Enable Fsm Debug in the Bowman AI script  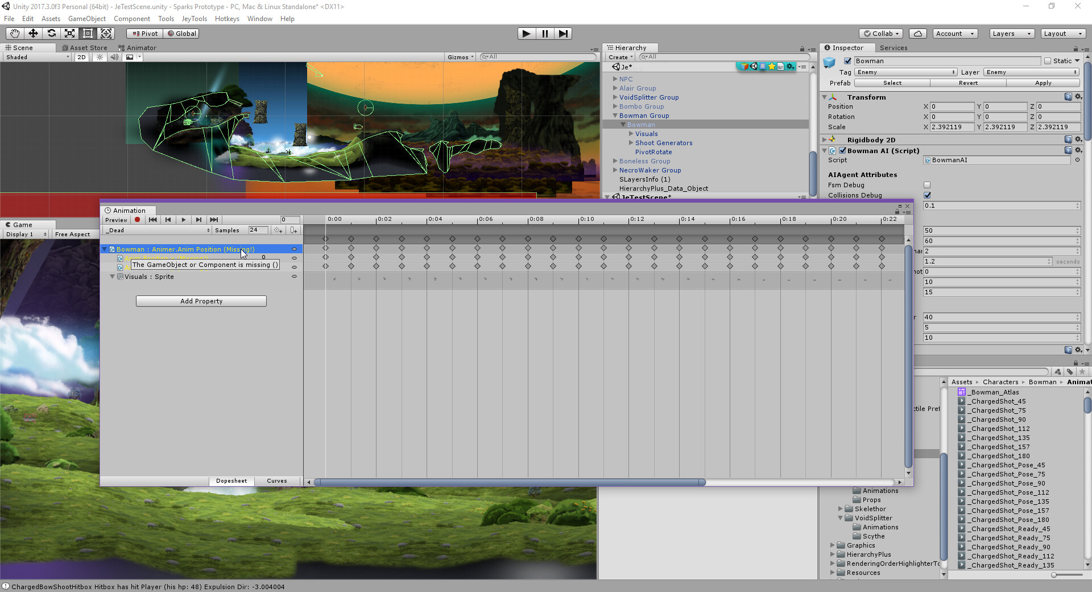click(927, 185)
